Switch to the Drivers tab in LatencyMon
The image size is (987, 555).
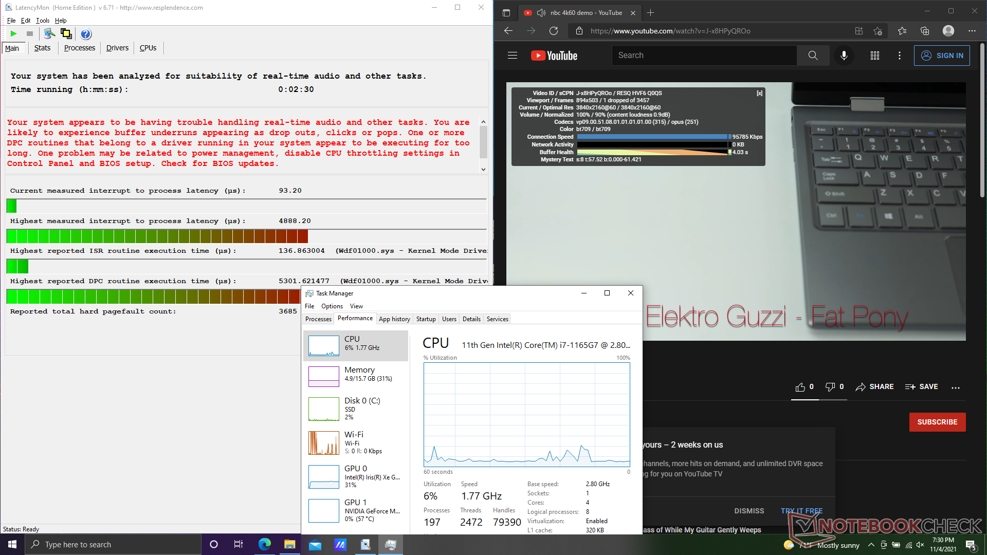click(x=117, y=48)
